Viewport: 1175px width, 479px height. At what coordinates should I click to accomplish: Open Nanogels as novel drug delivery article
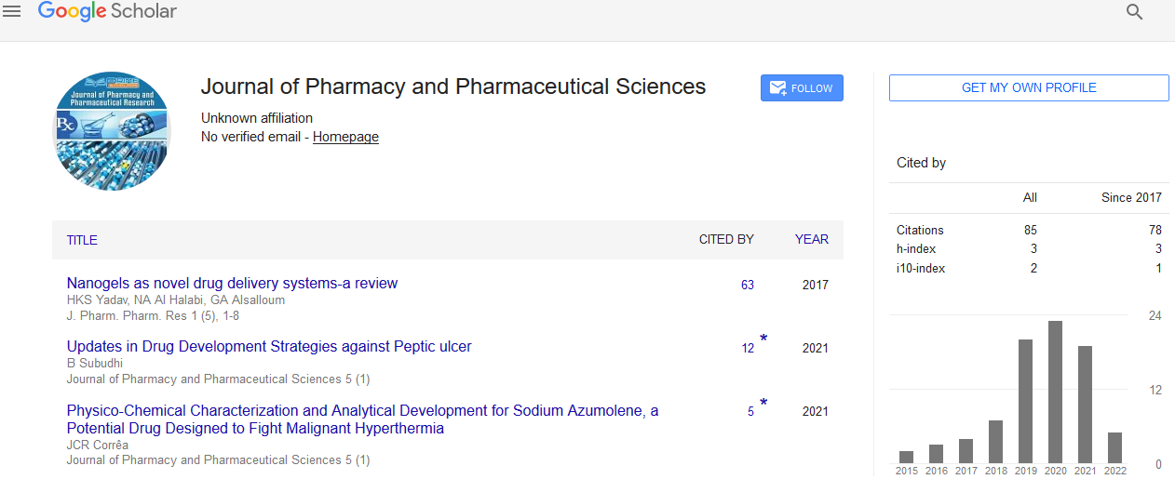click(x=232, y=283)
